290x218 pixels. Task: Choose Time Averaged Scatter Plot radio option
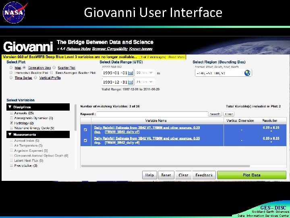tap(52, 73)
